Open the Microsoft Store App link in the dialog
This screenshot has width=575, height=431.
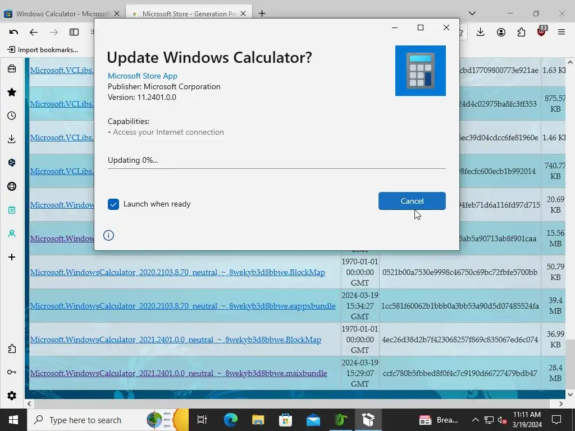142,76
